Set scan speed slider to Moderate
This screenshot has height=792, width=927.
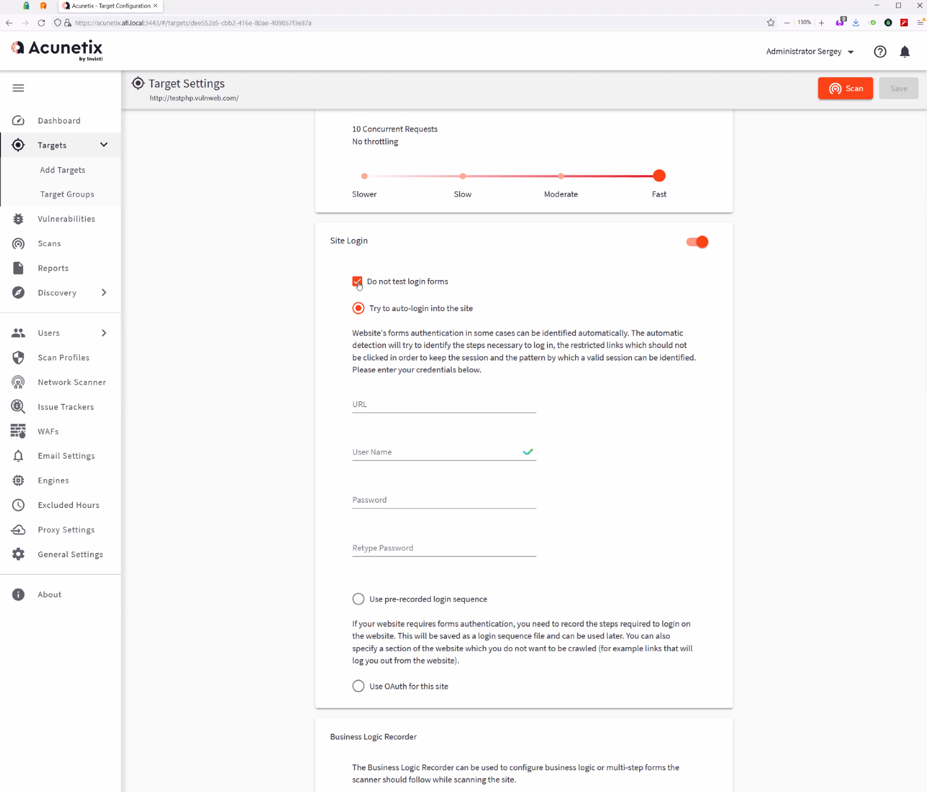coord(561,176)
